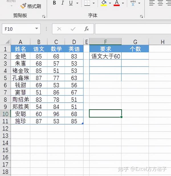Click the Insert Function fx icon
171x176 pixels.
click(87, 29)
